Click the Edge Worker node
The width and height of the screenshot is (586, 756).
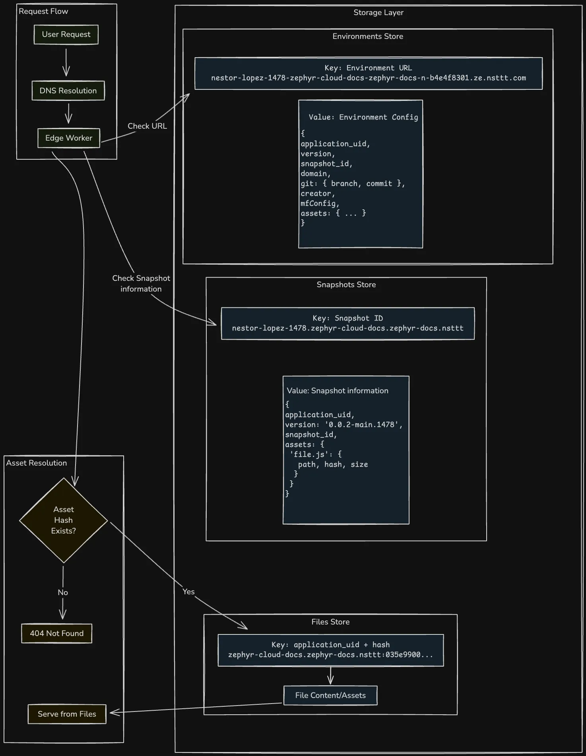pos(69,138)
